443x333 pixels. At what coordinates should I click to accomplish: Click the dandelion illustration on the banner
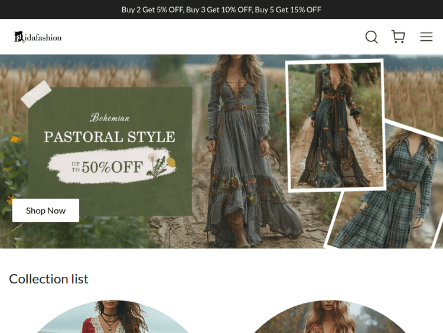pyautogui.click(x=161, y=166)
